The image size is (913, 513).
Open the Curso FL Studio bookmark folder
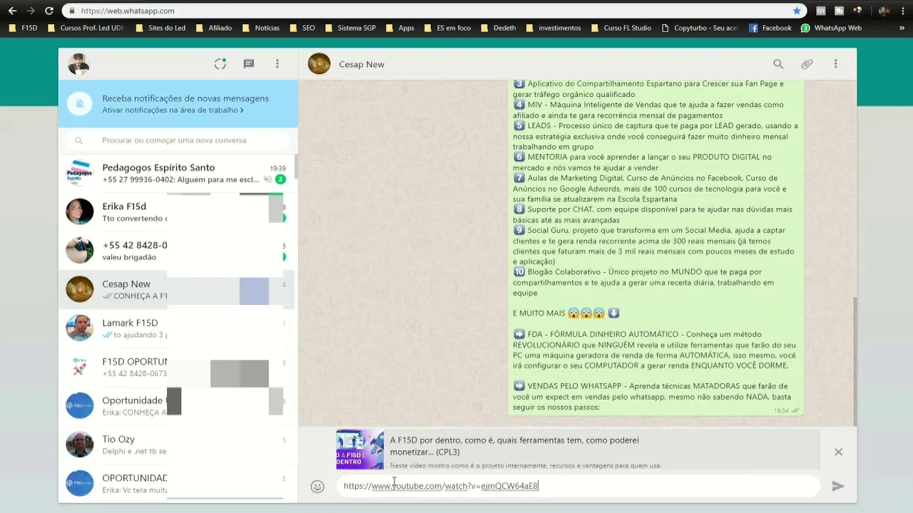tap(621, 28)
